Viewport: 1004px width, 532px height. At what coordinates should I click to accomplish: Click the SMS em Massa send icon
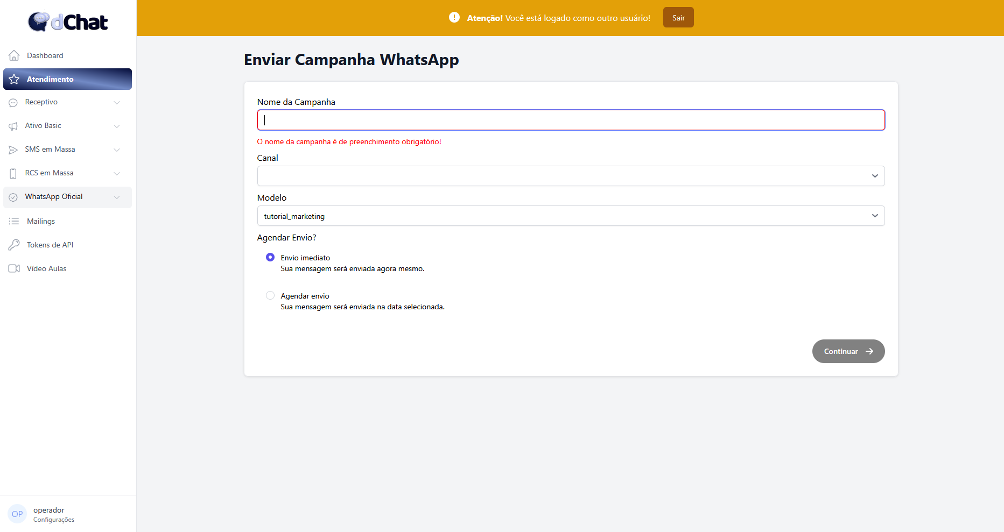13,150
